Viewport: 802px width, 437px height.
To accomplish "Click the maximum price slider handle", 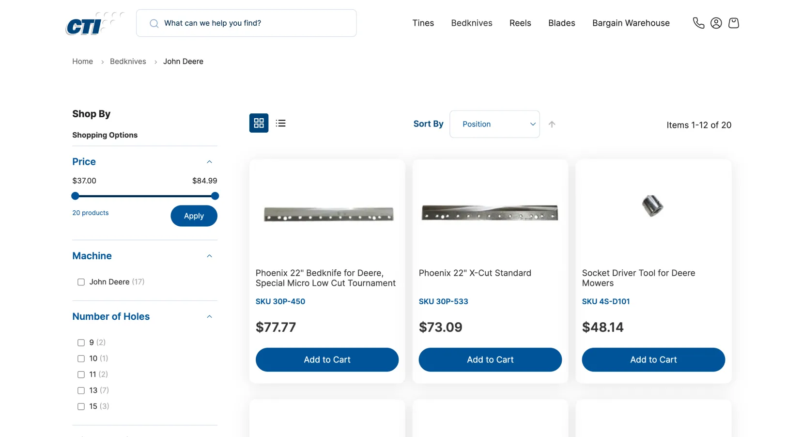I will coord(215,196).
